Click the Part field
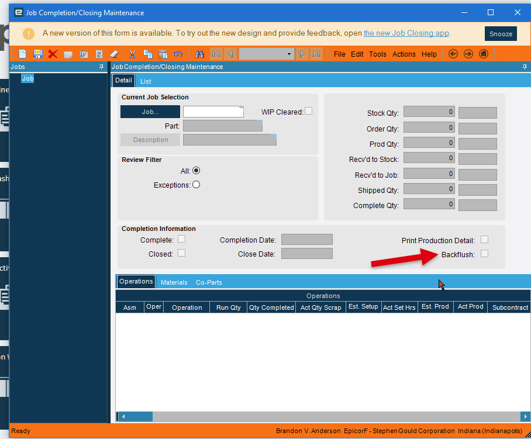531x439 pixels. point(223,126)
